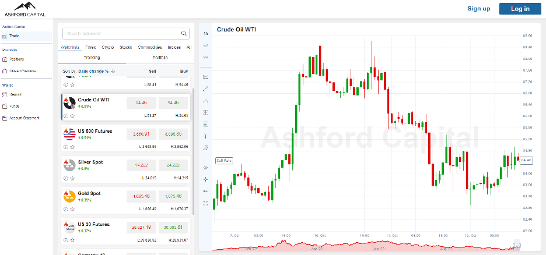Viewport: 546px width, 255px height.
Task: Select the trend line drawing tool
Action: (x=205, y=88)
